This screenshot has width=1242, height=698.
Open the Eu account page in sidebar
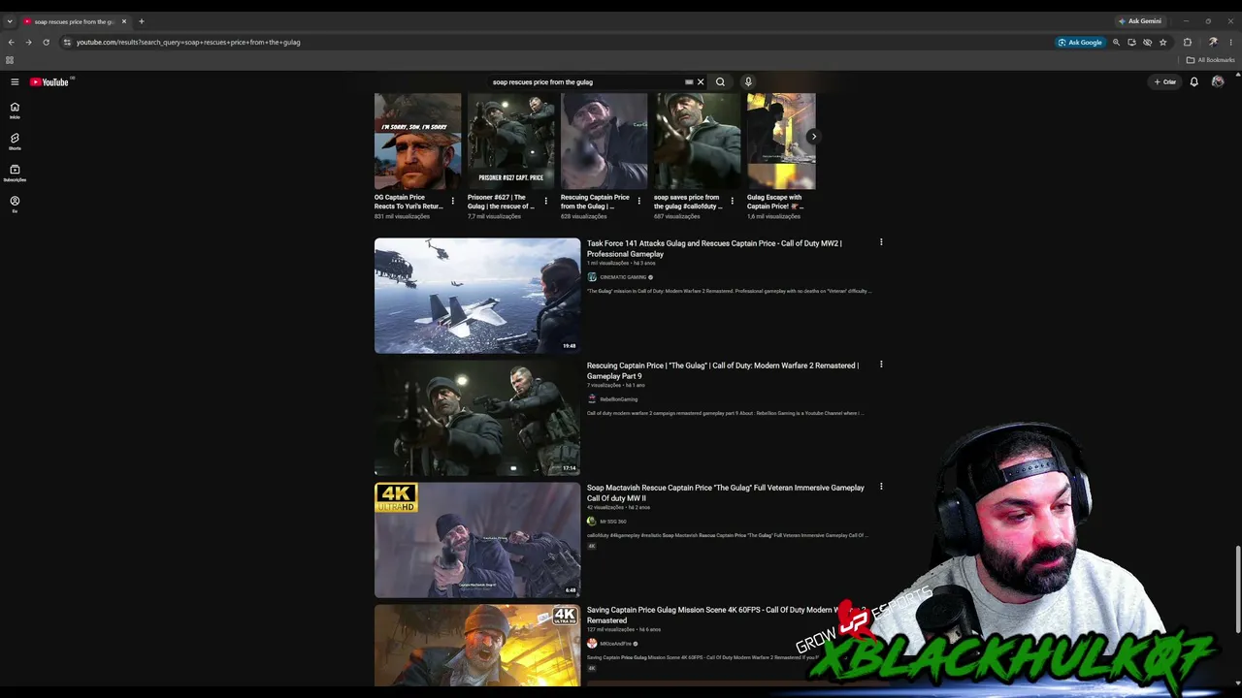point(15,204)
